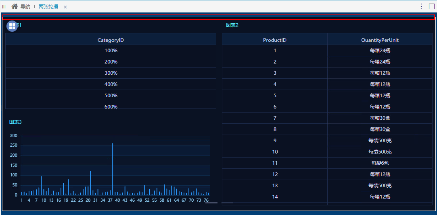Click the ProductID column header

click(x=275, y=40)
